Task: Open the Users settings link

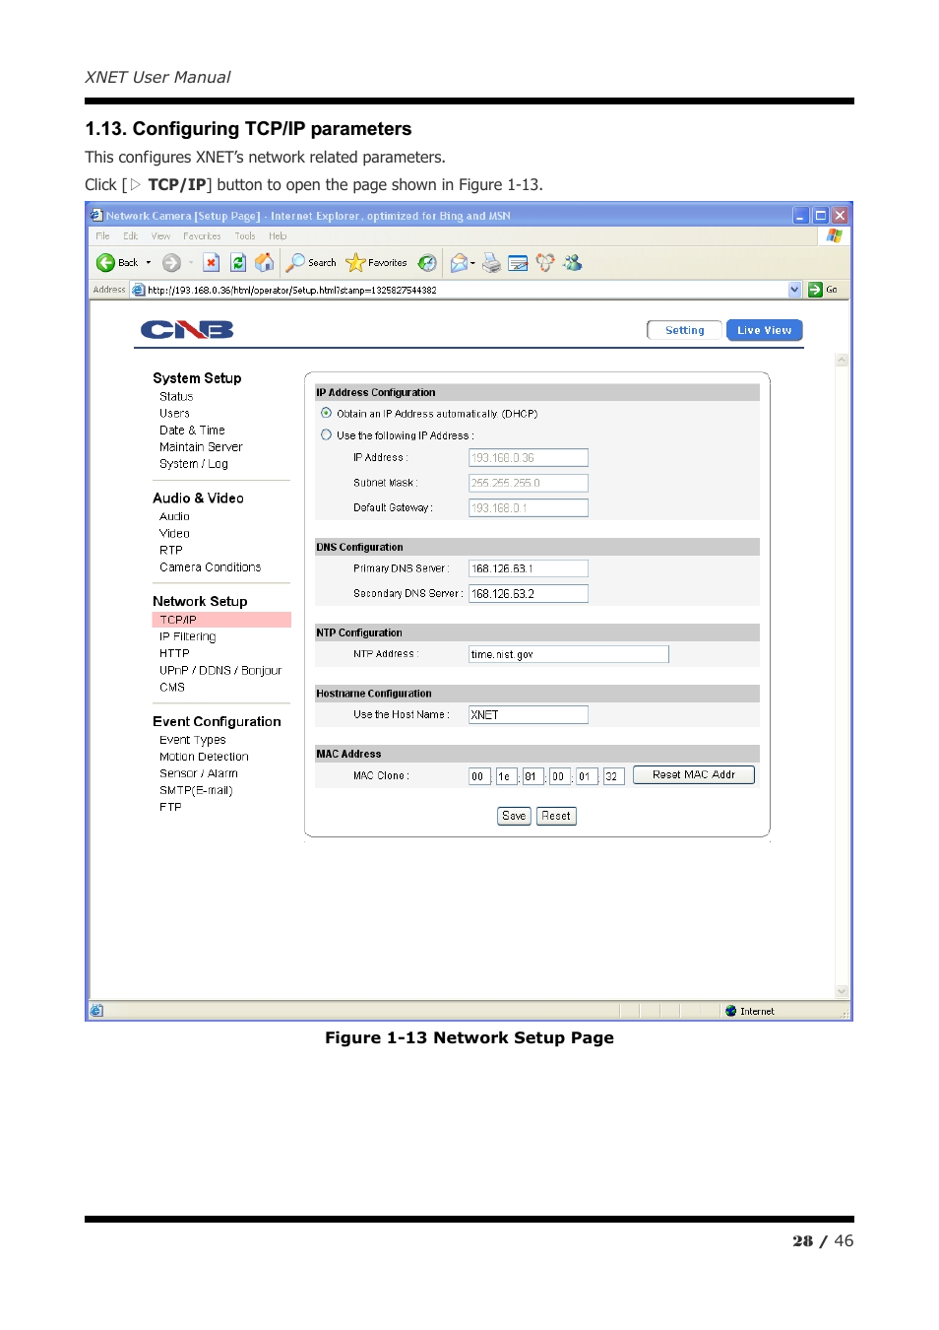Action: [x=174, y=414]
